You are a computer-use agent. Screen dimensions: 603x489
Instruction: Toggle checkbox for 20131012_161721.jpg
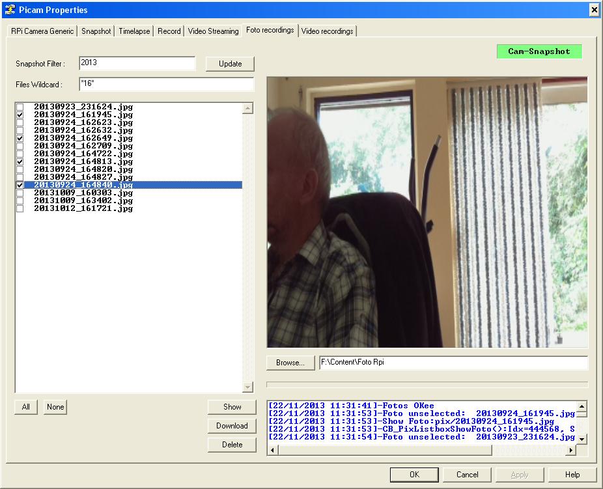pos(20,208)
